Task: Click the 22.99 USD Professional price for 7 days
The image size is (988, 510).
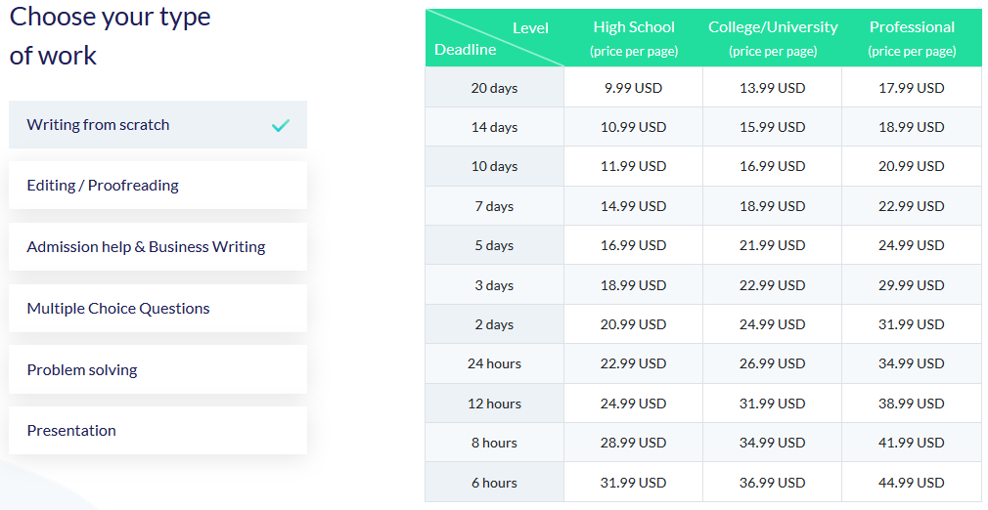Action: [x=912, y=206]
